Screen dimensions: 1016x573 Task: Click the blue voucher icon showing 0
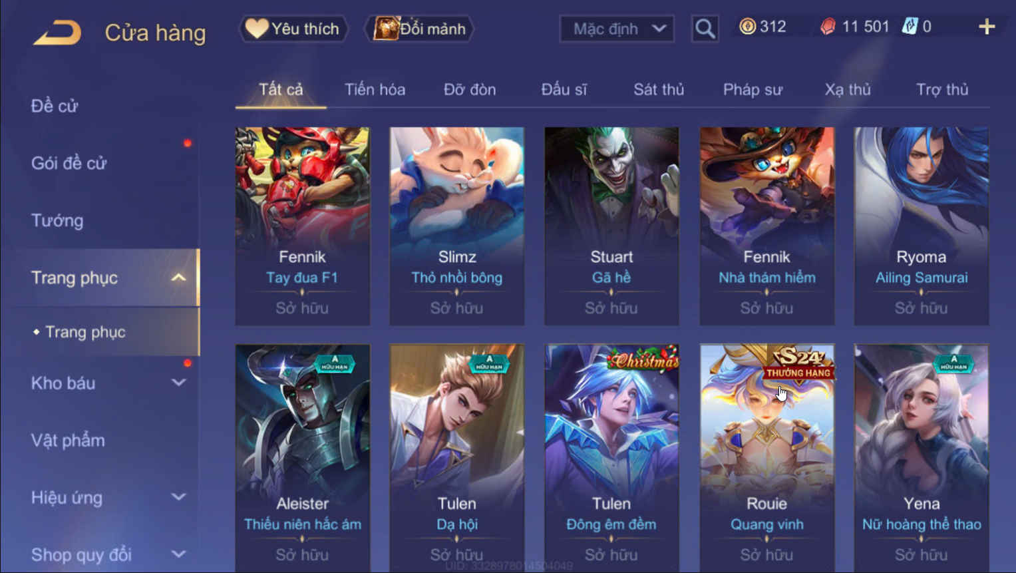click(x=910, y=27)
